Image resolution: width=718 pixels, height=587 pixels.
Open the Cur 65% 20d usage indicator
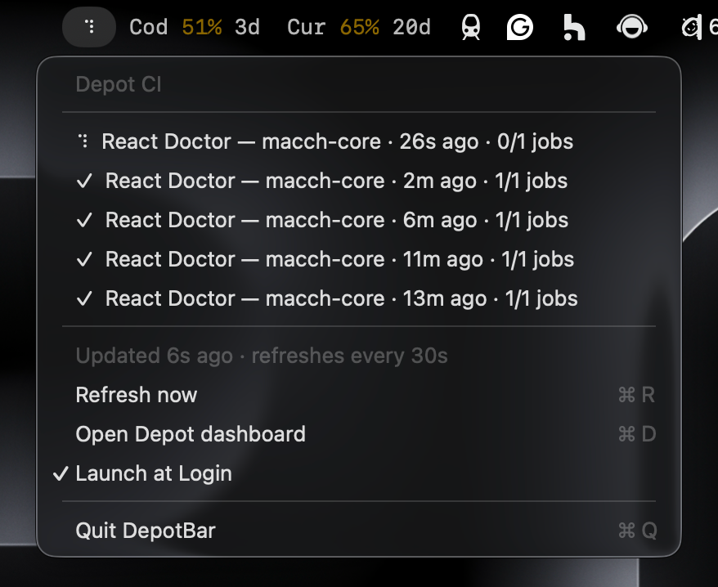pyautogui.click(x=359, y=28)
